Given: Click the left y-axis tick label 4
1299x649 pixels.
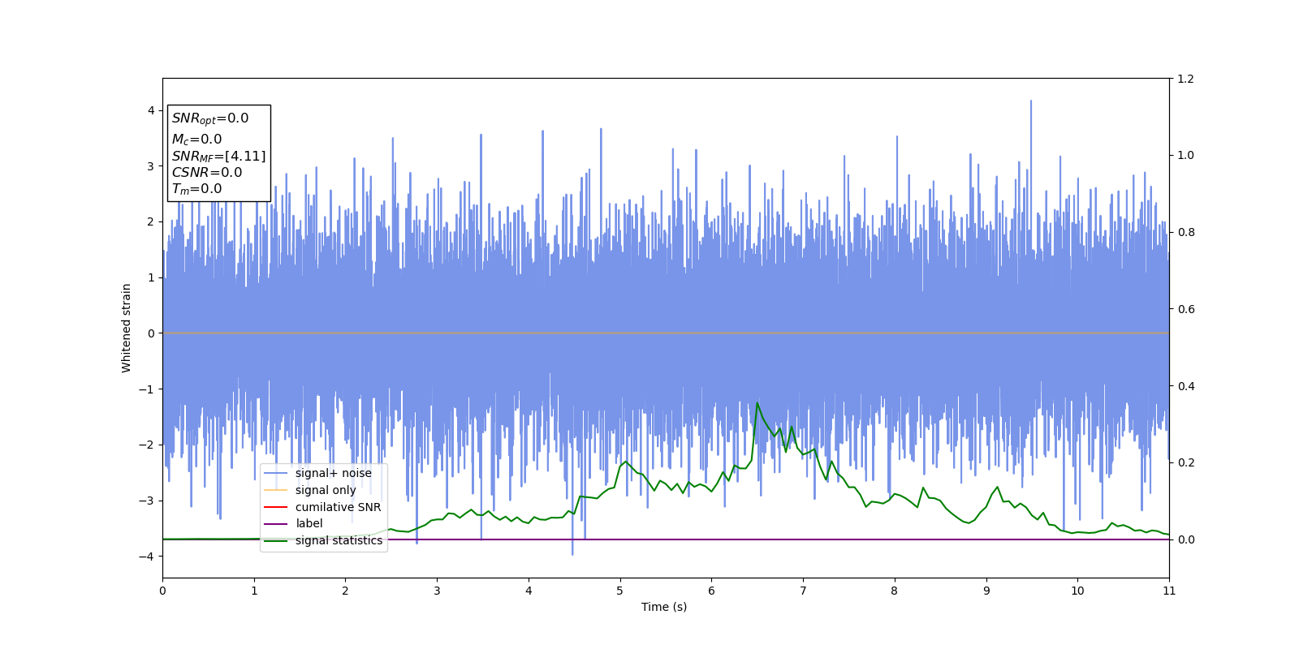Looking at the screenshot, I should [x=151, y=110].
